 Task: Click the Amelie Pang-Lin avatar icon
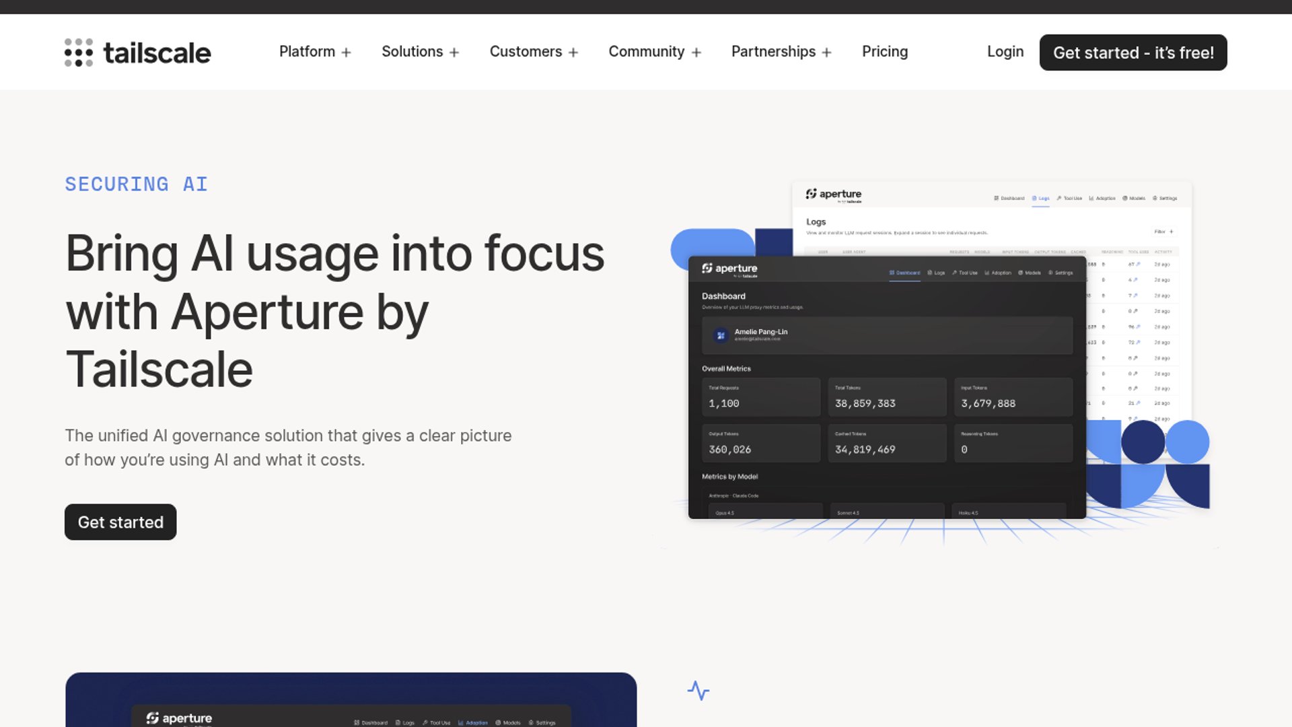(721, 335)
